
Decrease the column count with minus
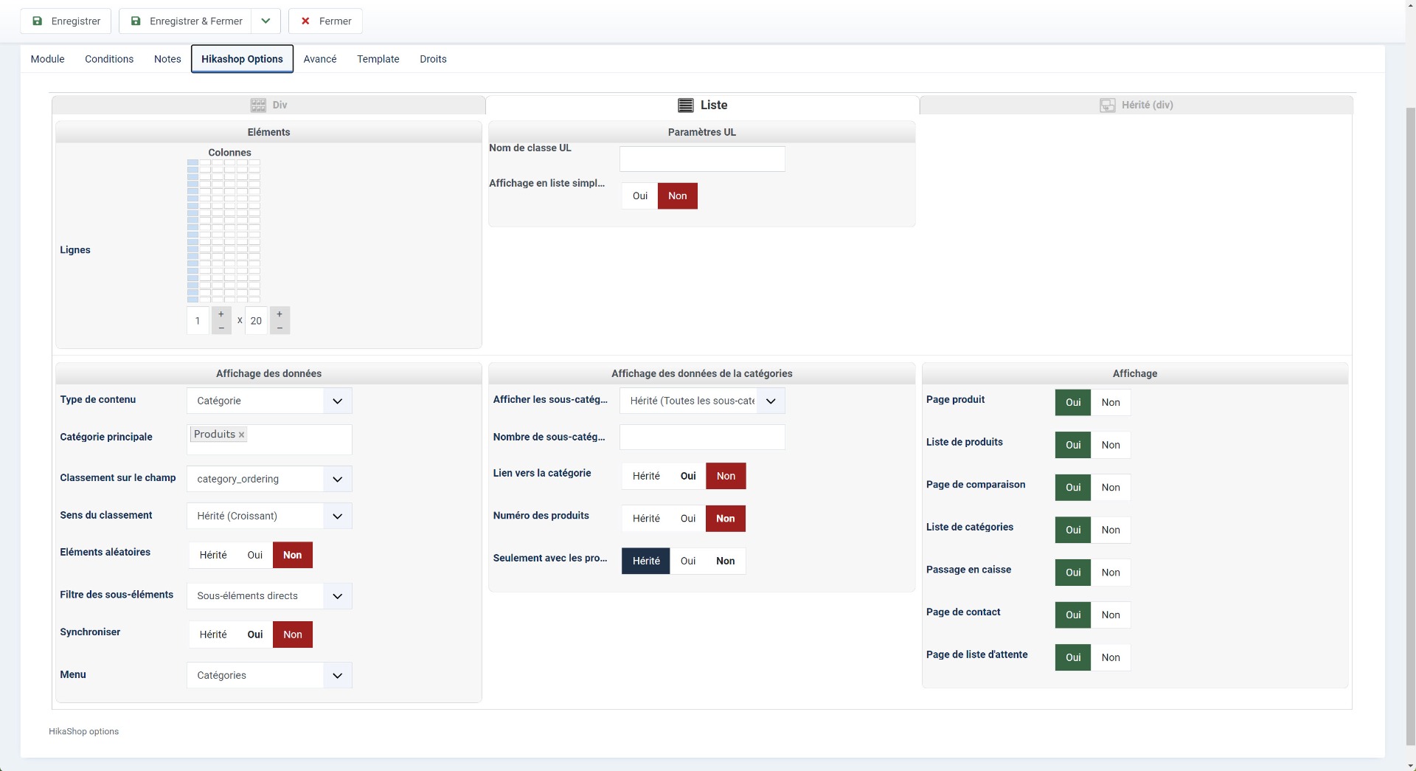221,328
